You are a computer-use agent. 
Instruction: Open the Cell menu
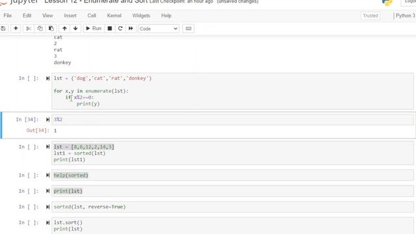tap(92, 16)
